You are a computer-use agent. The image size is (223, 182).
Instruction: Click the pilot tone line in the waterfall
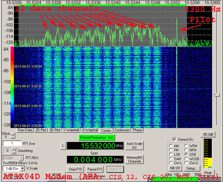(x=177, y=87)
